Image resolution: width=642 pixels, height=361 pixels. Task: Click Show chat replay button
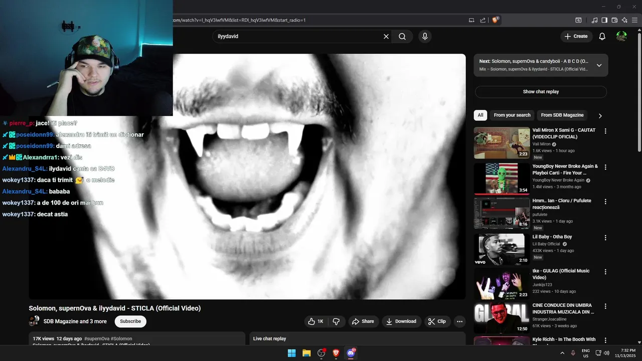541,92
